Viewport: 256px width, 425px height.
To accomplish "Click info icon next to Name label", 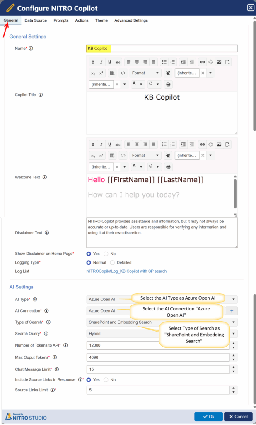I will (31, 49).
